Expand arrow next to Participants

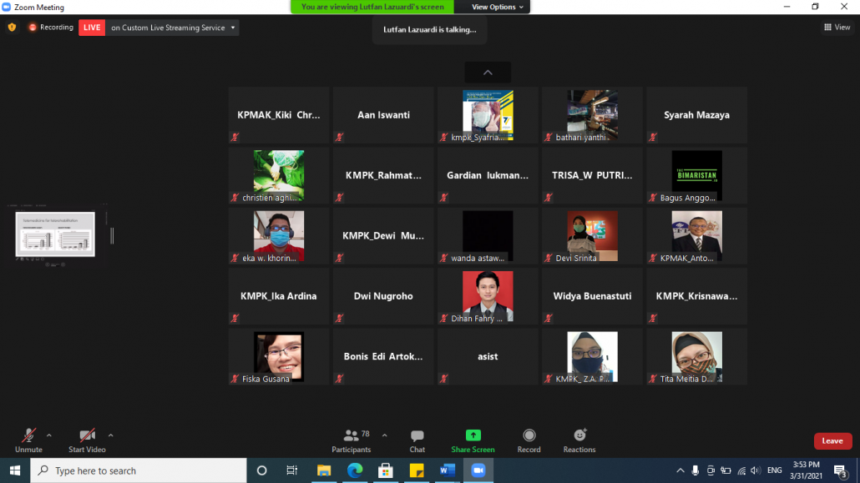(384, 435)
